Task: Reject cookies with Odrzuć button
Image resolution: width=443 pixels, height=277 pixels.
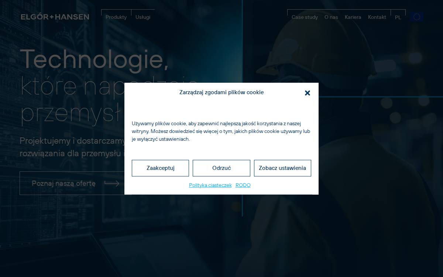Action: pyautogui.click(x=221, y=168)
